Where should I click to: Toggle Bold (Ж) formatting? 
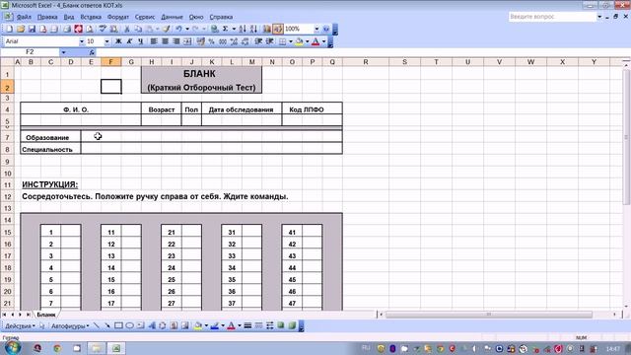tap(118, 41)
